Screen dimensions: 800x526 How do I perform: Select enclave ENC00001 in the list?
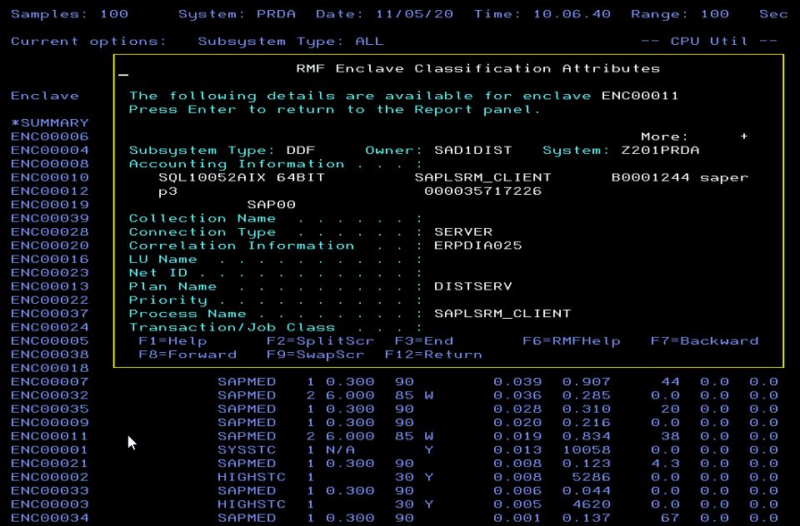tap(49, 450)
